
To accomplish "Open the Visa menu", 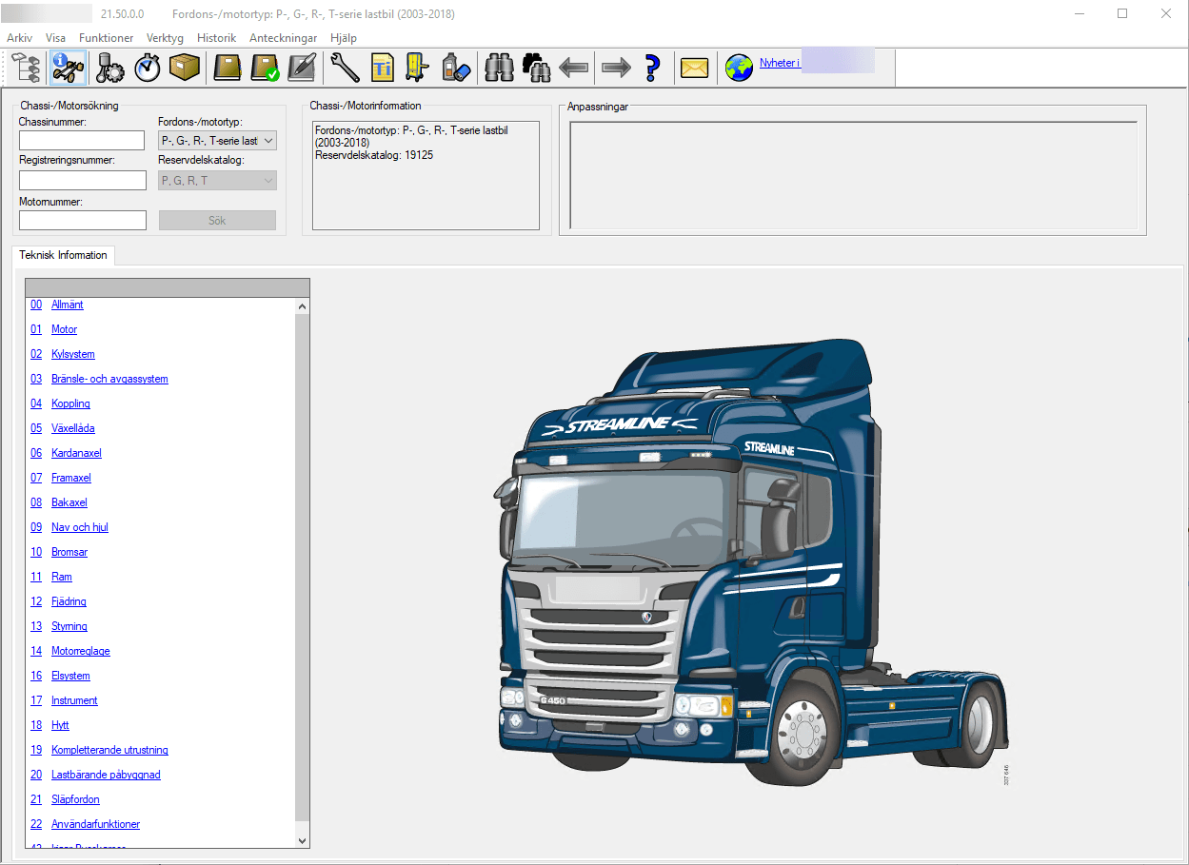I will click(56, 38).
